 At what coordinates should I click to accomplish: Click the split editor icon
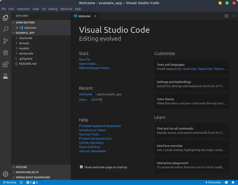pyautogui.click(x=226, y=16)
